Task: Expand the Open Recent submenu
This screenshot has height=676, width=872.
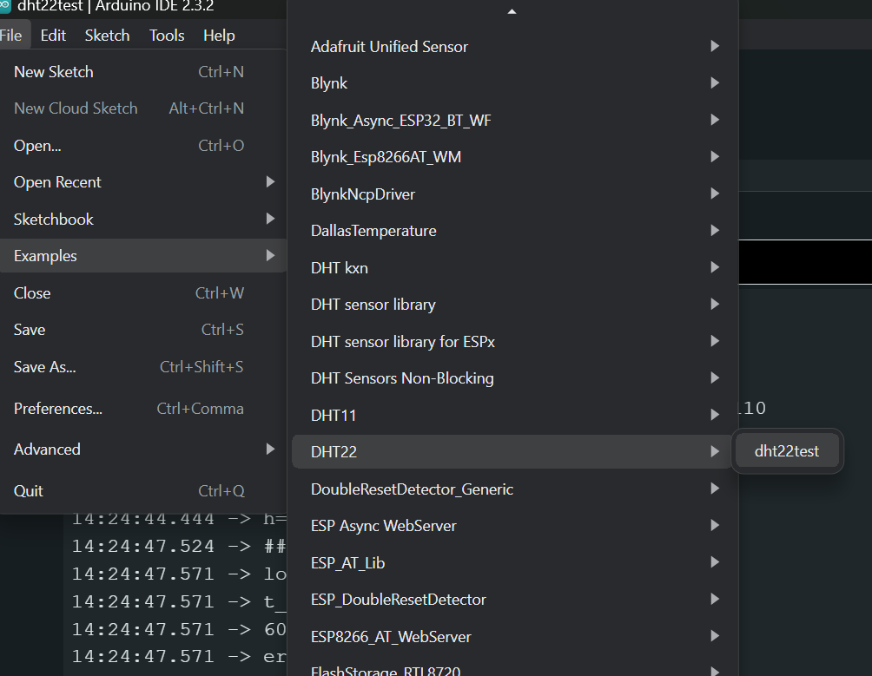Action: [x=143, y=182]
